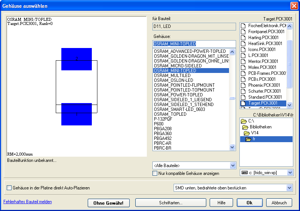The width and height of the screenshot is (300, 211).
Task: Open the drive selection dropdown c: [frido_win-xp]
Action: pyautogui.click(x=289, y=173)
